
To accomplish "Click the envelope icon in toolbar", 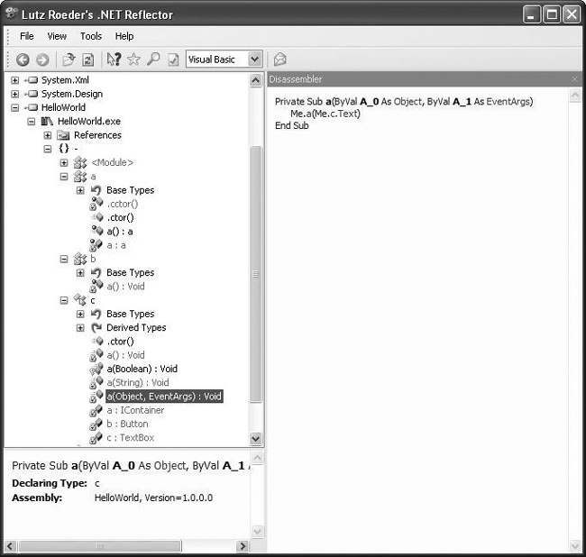I will 279,59.
